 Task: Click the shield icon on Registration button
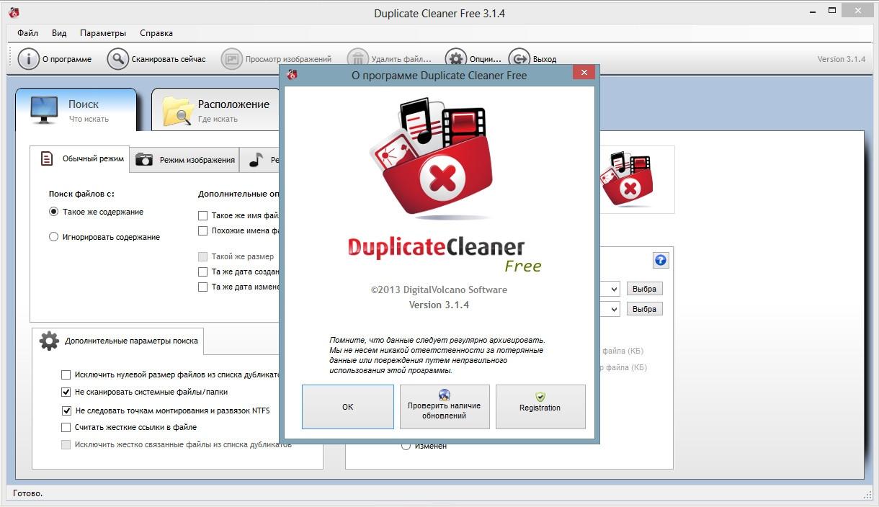click(x=540, y=397)
